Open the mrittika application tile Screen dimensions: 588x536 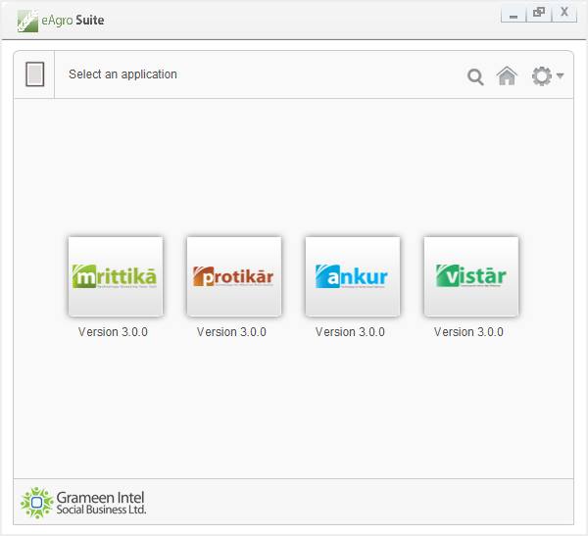point(116,276)
